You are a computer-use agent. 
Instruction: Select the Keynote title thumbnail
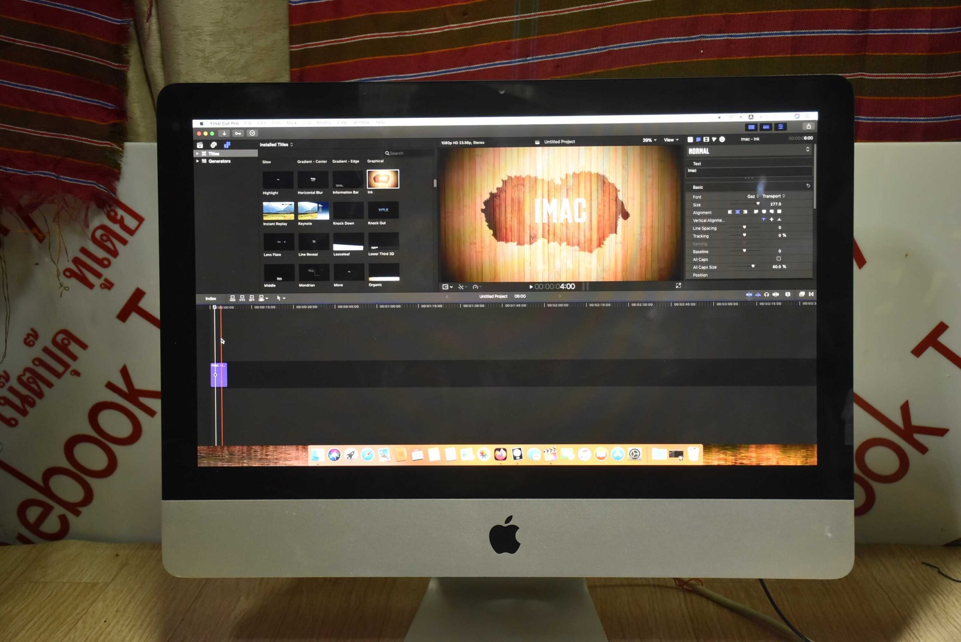tap(313, 211)
